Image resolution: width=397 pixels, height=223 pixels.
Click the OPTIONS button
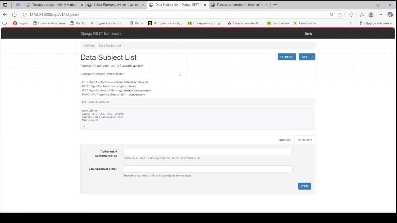click(287, 57)
